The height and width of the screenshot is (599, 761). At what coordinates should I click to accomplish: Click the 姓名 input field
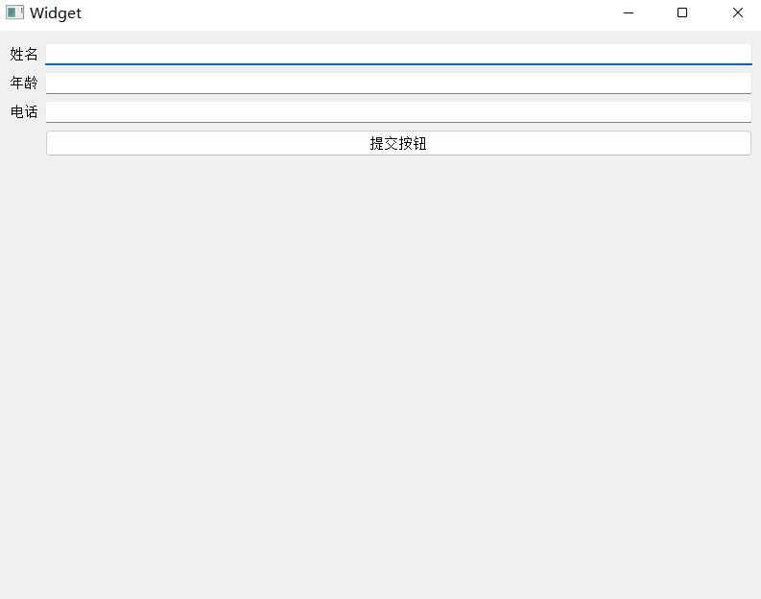point(398,55)
